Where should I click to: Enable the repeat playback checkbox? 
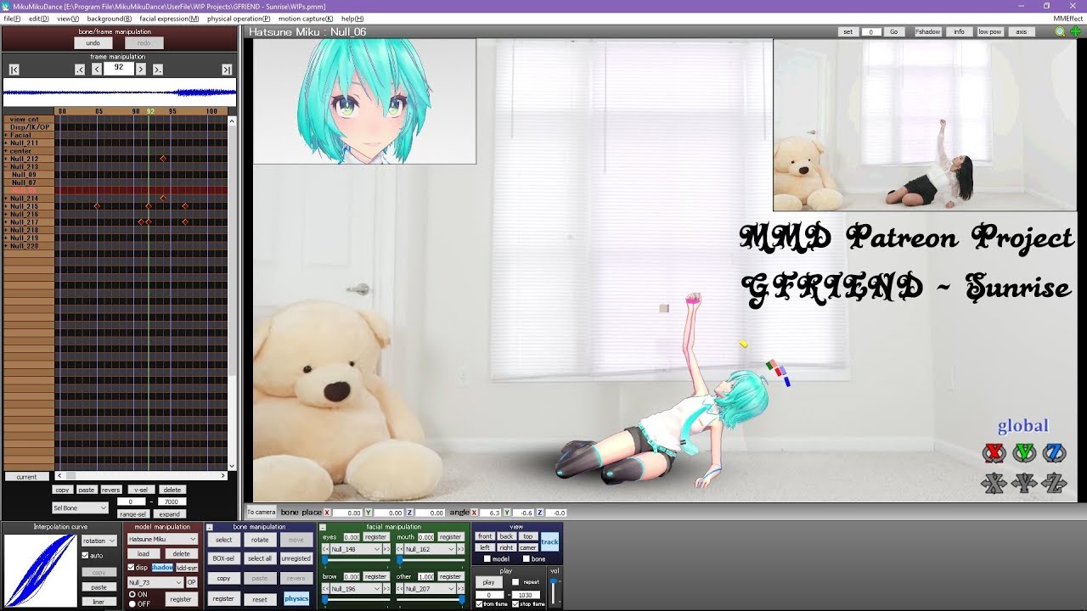516,582
